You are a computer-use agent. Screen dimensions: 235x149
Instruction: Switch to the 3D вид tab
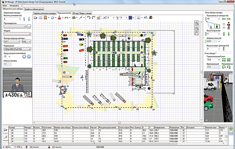click(75, 13)
